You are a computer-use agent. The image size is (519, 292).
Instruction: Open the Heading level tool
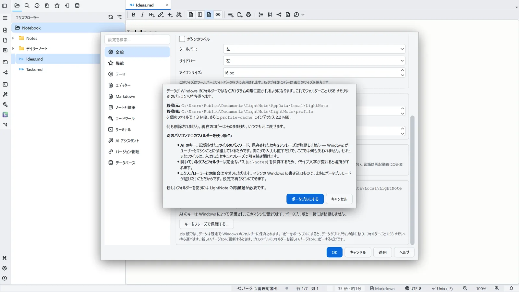click(151, 15)
